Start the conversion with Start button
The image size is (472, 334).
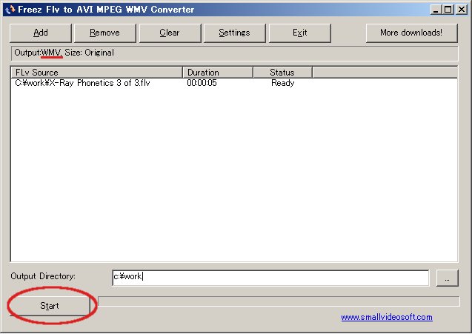point(50,306)
